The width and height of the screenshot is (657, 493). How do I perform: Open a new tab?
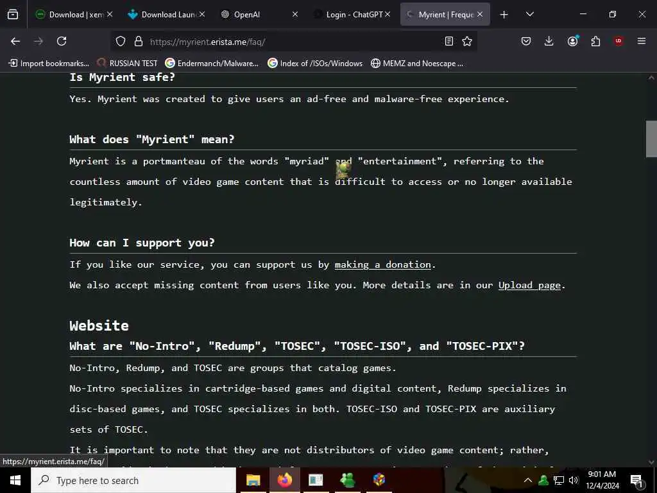click(x=504, y=15)
